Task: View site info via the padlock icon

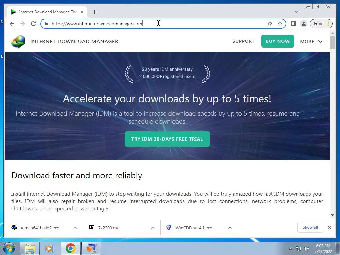Action: coord(46,24)
